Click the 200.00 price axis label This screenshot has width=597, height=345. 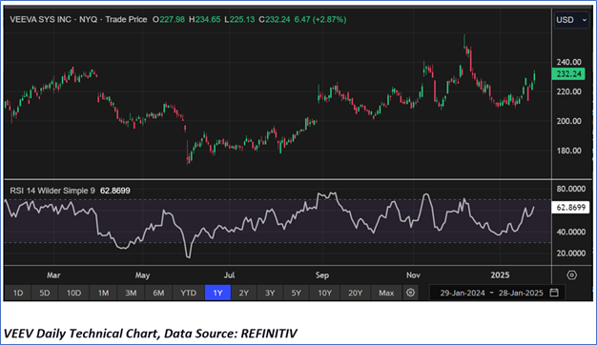568,121
